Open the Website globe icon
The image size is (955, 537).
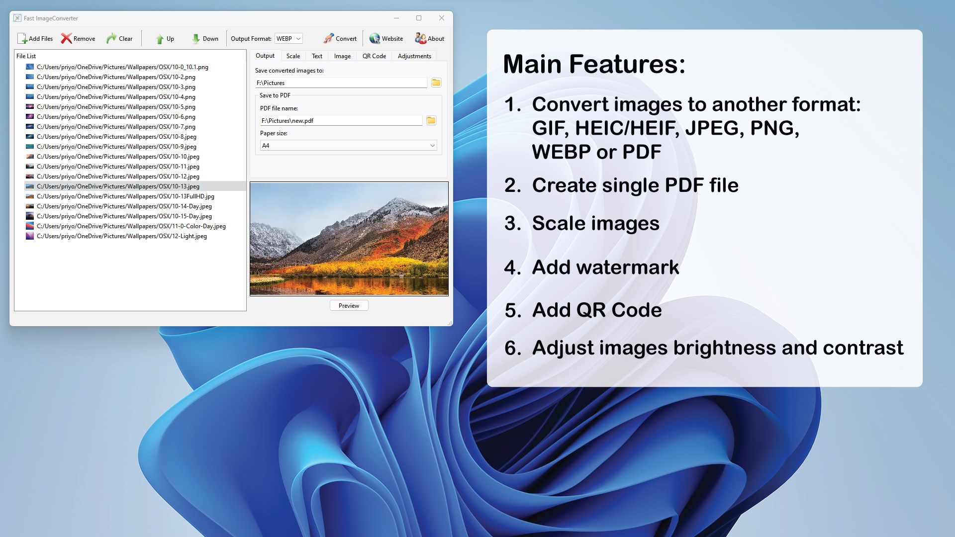coord(375,39)
